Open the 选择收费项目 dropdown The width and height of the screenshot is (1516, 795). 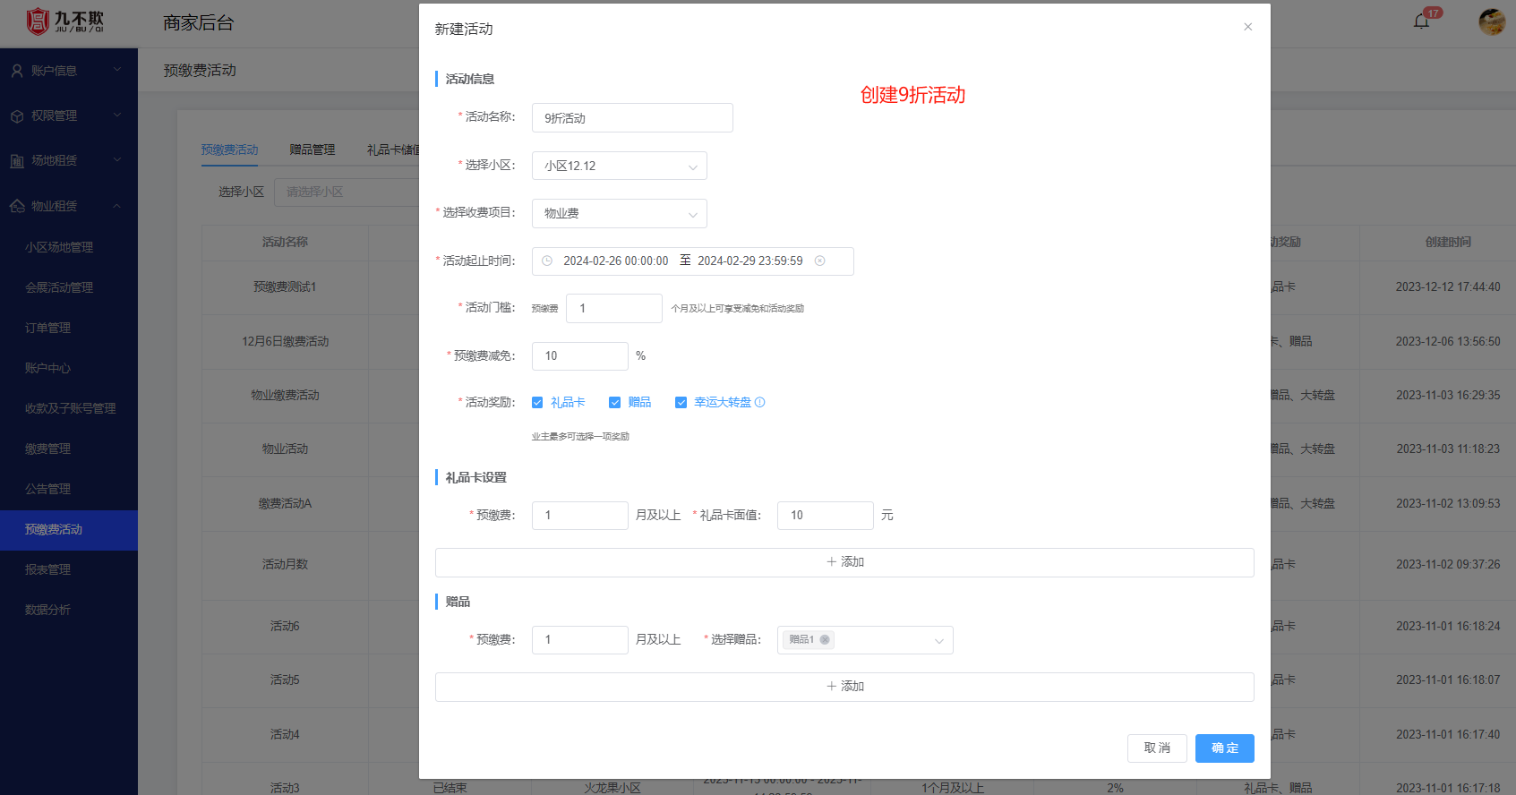(619, 214)
